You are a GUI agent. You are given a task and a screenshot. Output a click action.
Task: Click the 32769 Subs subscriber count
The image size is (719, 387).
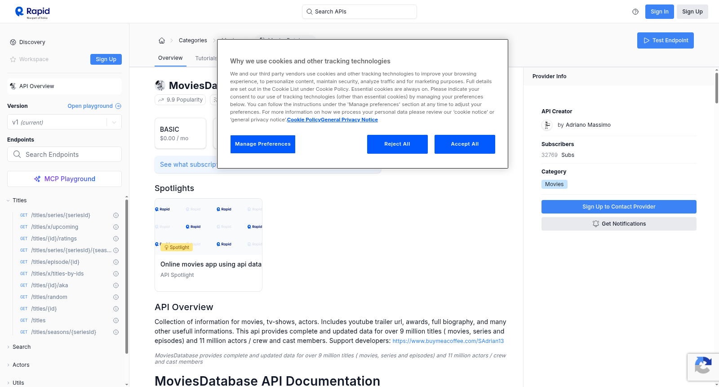pyautogui.click(x=558, y=155)
